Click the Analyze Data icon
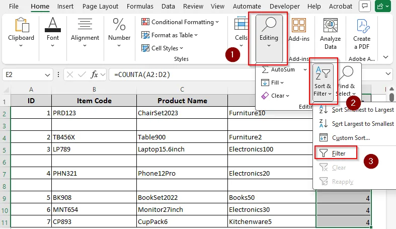Screen dimensions: 396x229 331,25
